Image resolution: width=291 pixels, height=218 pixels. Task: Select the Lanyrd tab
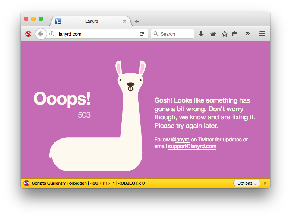91,21
